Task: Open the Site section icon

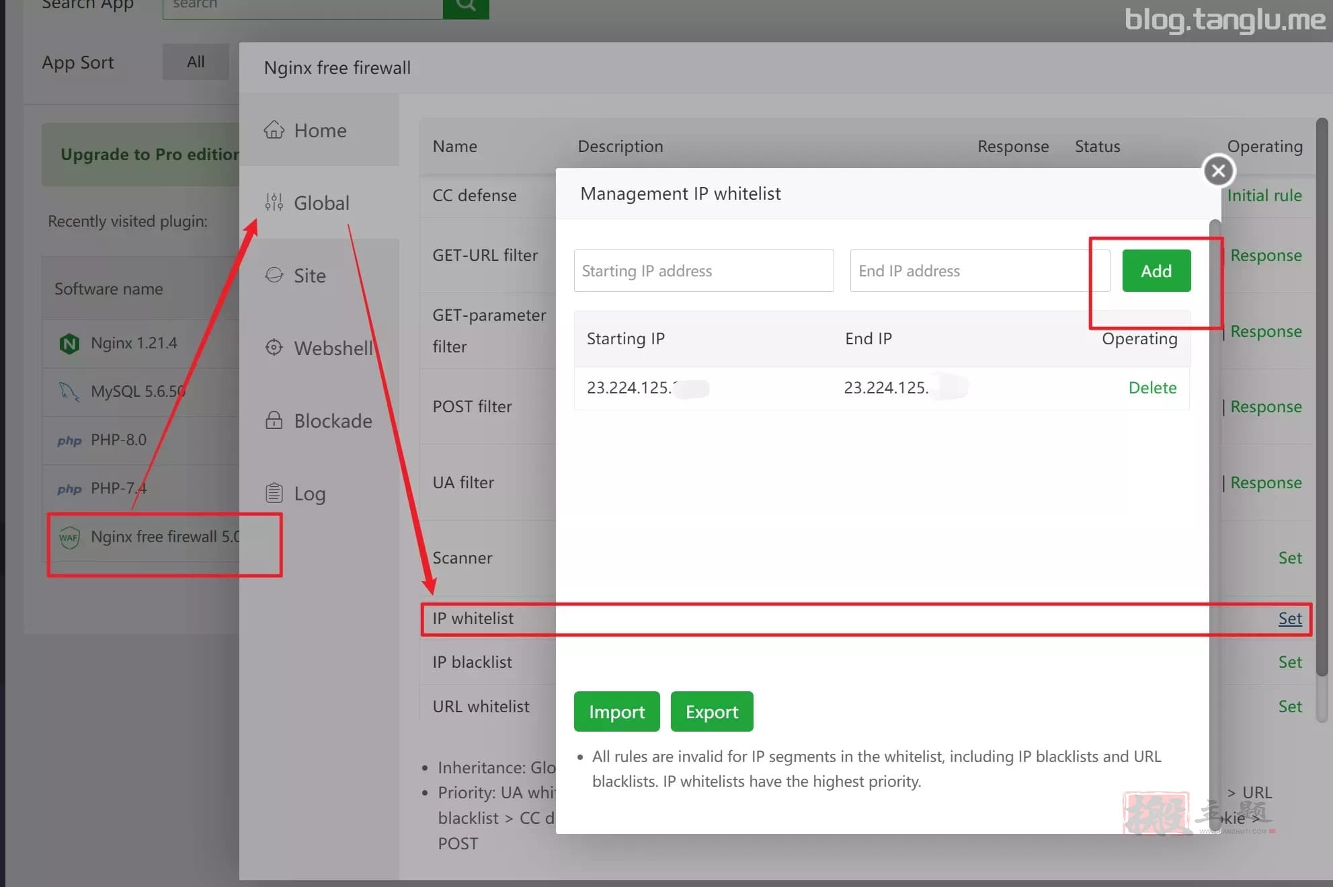Action: (274, 275)
